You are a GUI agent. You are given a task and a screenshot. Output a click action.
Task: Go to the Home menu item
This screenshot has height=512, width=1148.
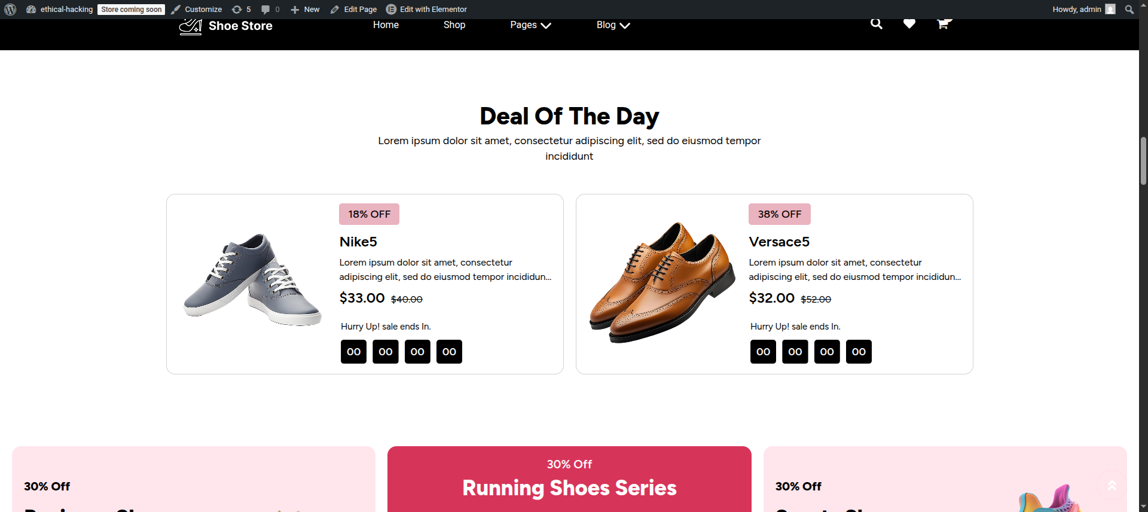pyautogui.click(x=386, y=25)
